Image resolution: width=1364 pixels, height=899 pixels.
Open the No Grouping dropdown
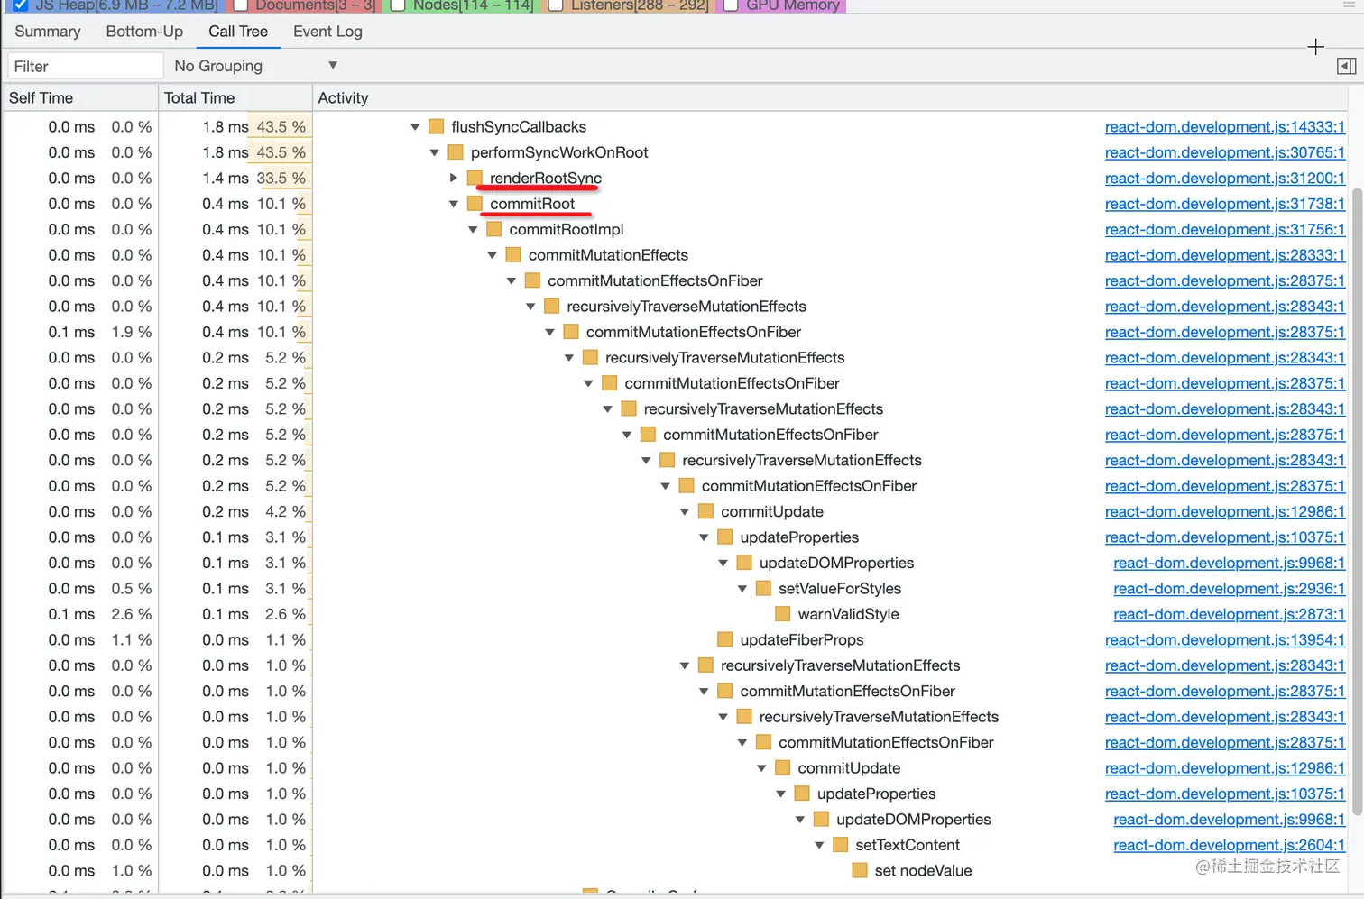[255, 66]
